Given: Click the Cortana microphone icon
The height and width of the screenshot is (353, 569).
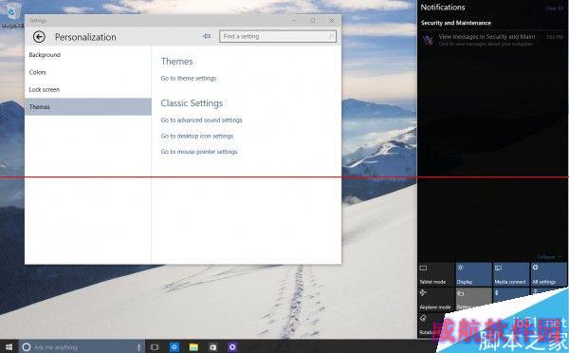Looking at the screenshot, I should [x=138, y=346].
